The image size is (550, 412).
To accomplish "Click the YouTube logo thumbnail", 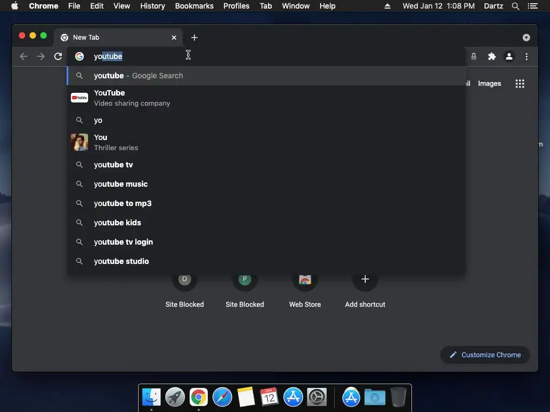I will (79, 98).
